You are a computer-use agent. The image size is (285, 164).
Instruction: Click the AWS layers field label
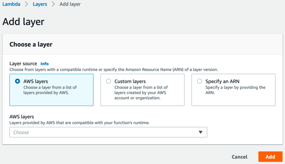coord(22,116)
